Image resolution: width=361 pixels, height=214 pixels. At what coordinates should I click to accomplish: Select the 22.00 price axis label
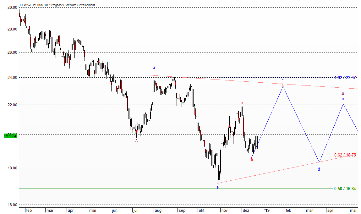pyautogui.click(x=13, y=105)
